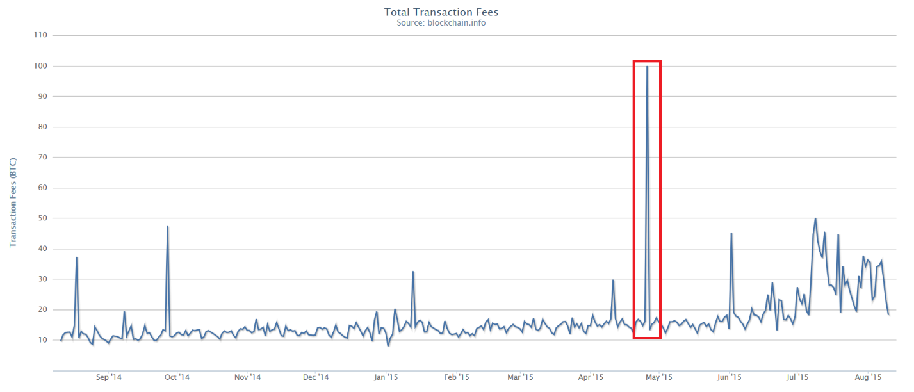Click the "Oct '14" x-axis label
The image size is (914, 392).
pyautogui.click(x=176, y=377)
